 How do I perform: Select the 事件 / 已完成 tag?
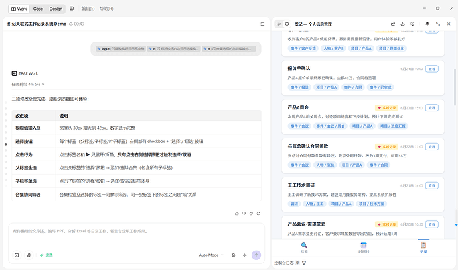click(380, 87)
